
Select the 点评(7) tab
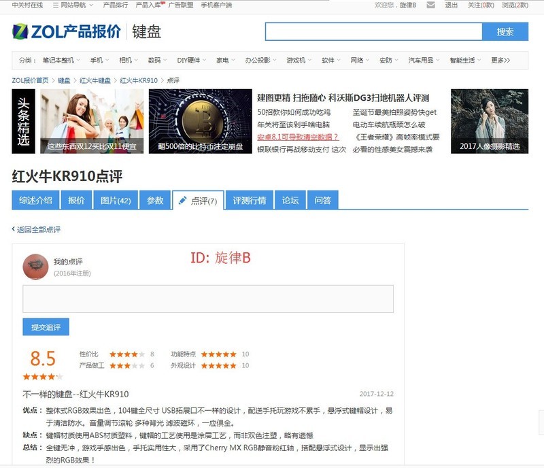pyautogui.click(x=198, y=201)
